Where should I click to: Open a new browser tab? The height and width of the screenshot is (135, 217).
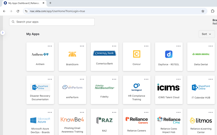(50, 3)
